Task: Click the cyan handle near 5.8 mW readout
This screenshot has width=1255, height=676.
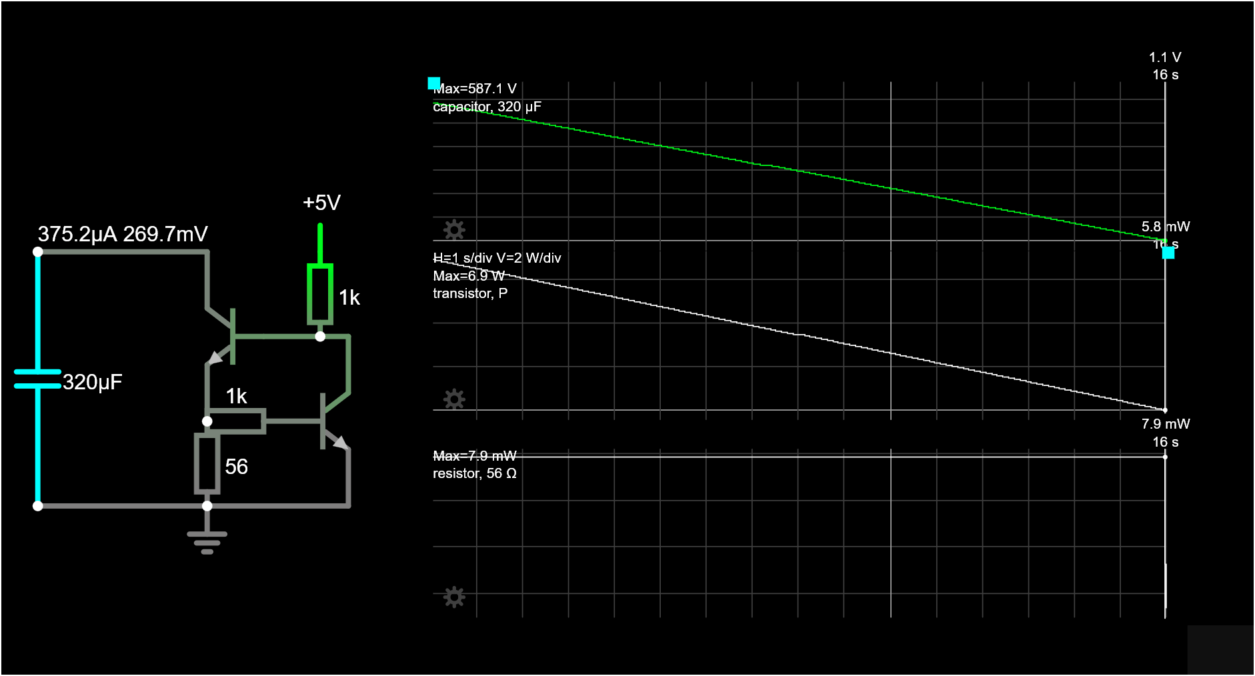Action: pos(1168,253)
